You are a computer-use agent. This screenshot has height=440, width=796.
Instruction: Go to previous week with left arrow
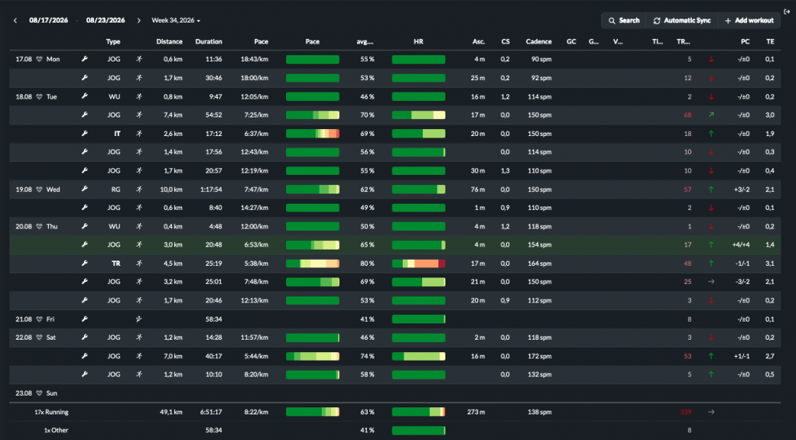[x=16, y=20]
